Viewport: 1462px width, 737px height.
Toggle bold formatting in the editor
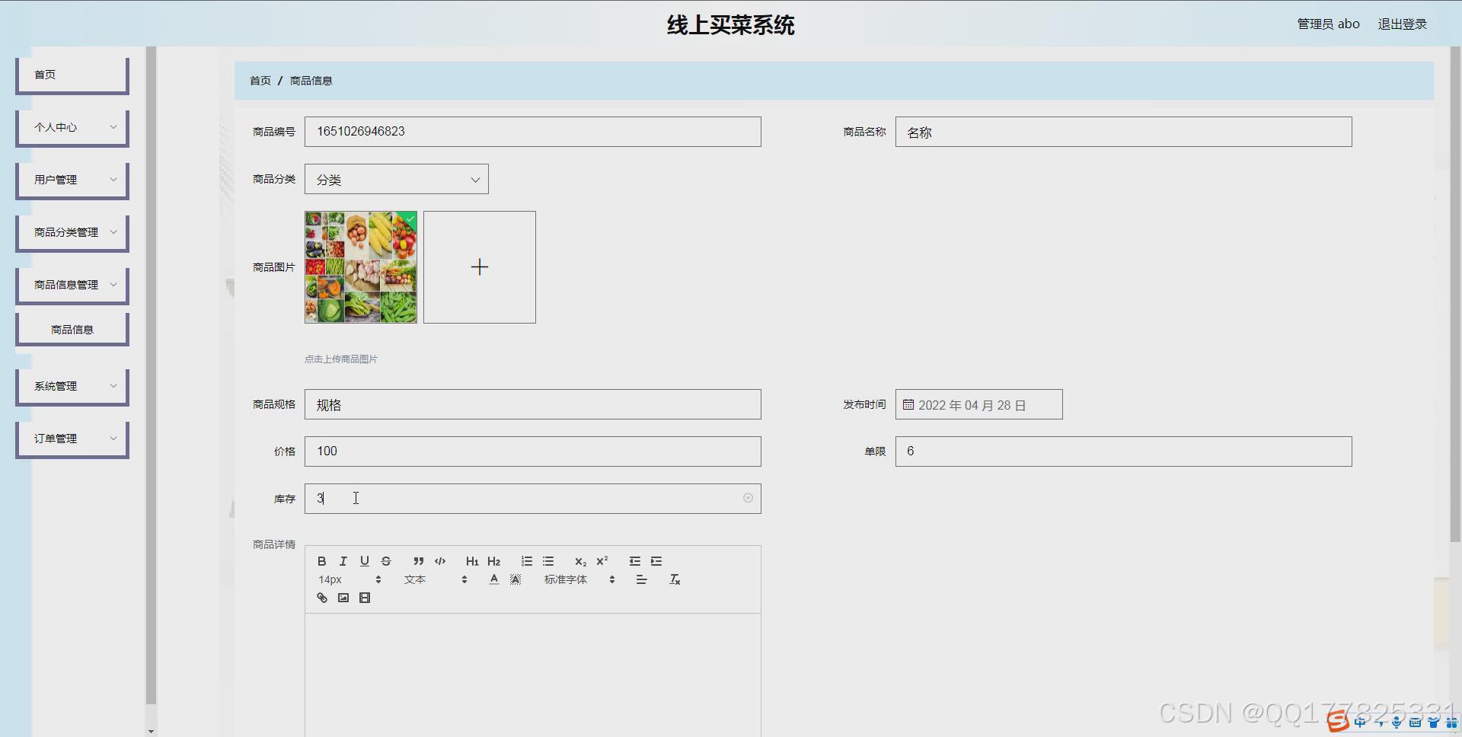(x=322, y=561)
